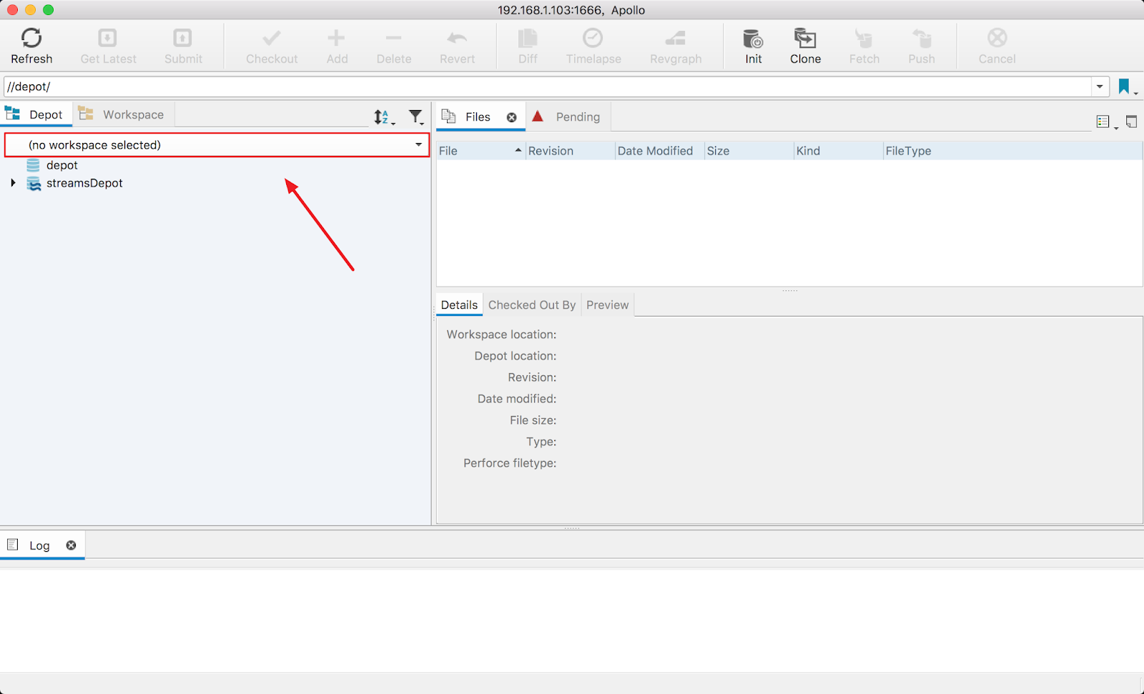Open the filter funnel menu
The height and width of the screenshot is (694, 1144).
pos(416,117)
